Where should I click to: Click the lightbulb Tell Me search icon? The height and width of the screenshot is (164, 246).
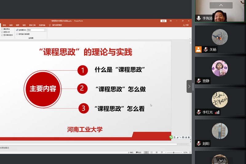point(50,25)
